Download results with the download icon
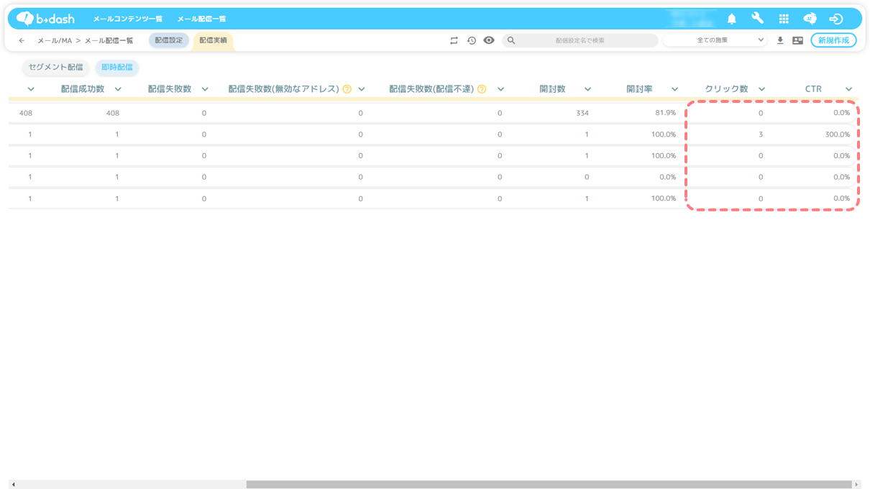870x489 pixels. (780, 41)
